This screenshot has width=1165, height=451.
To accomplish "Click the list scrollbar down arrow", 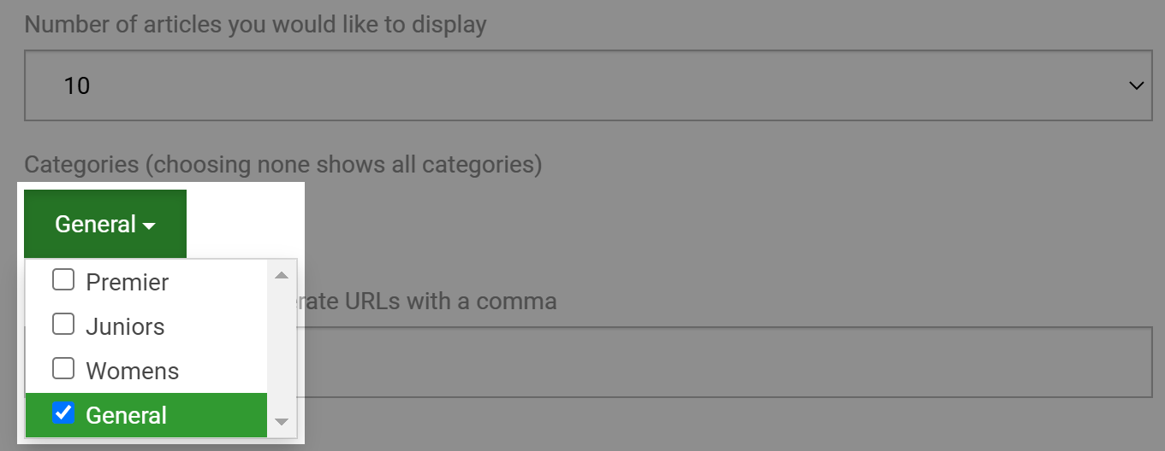I will pos(281,422).
